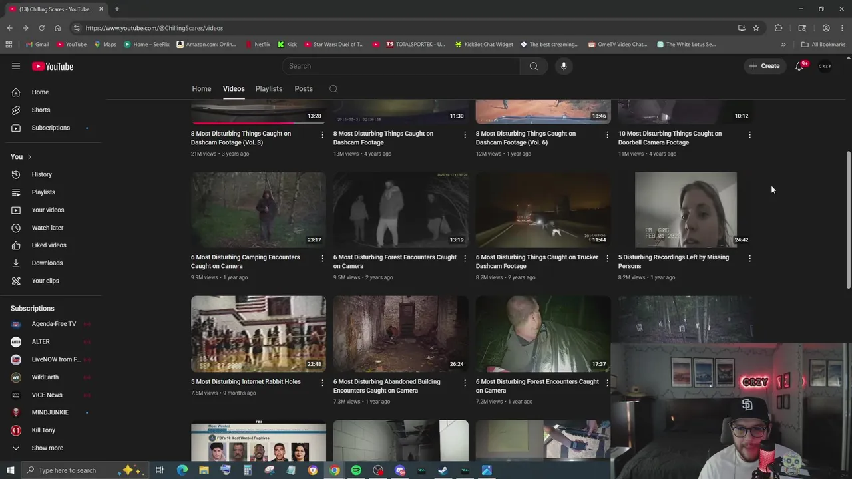
Task: Click the browser address bar URL
Action: (x=154, y=28)
